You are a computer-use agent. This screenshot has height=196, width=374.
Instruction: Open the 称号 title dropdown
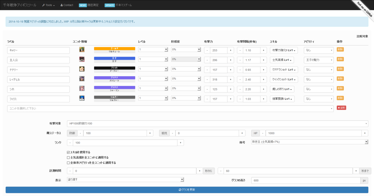click(310, 142)
